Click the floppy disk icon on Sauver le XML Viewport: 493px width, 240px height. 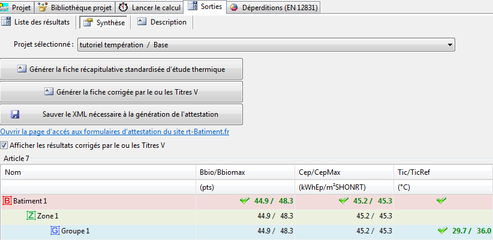tap(15, 114)
